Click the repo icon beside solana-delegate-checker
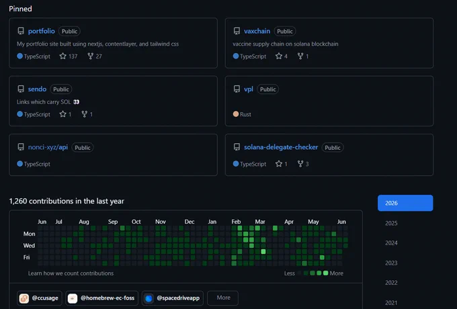This screenshot has height=309, width=457. (237, 147)
